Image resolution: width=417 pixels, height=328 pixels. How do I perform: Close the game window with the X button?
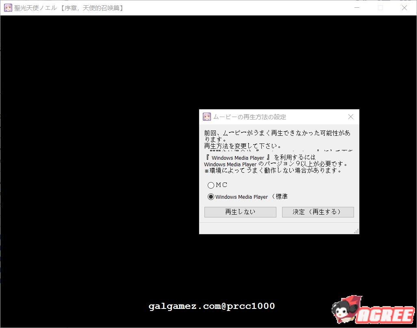coord(404,8)
